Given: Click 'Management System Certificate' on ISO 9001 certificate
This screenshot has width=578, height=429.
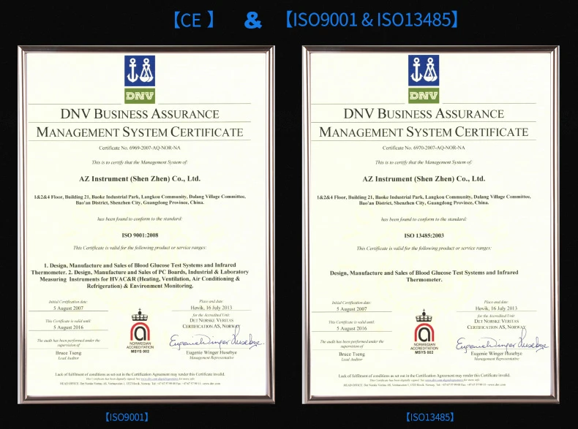Looking at the screenshot, I should coord(140,132).
